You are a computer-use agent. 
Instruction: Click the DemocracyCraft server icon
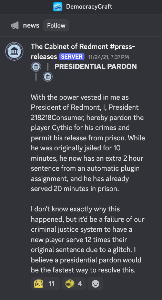58,7
